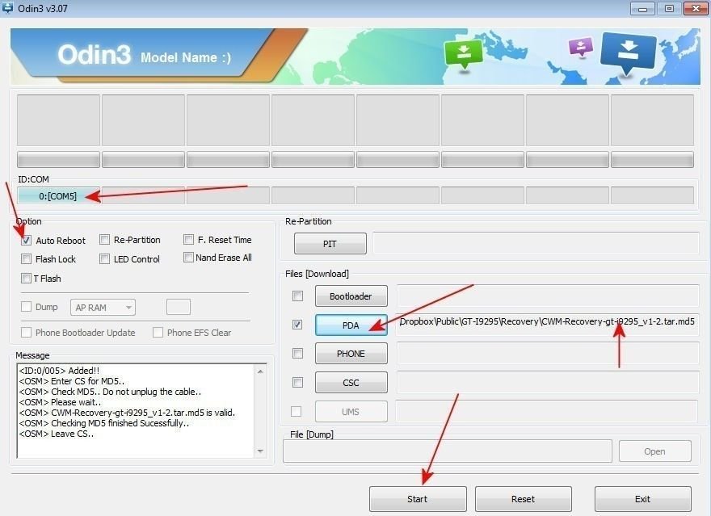The image size is (711, 516).
Task: Click the Bootloader file path field
Action: [548, 296]
